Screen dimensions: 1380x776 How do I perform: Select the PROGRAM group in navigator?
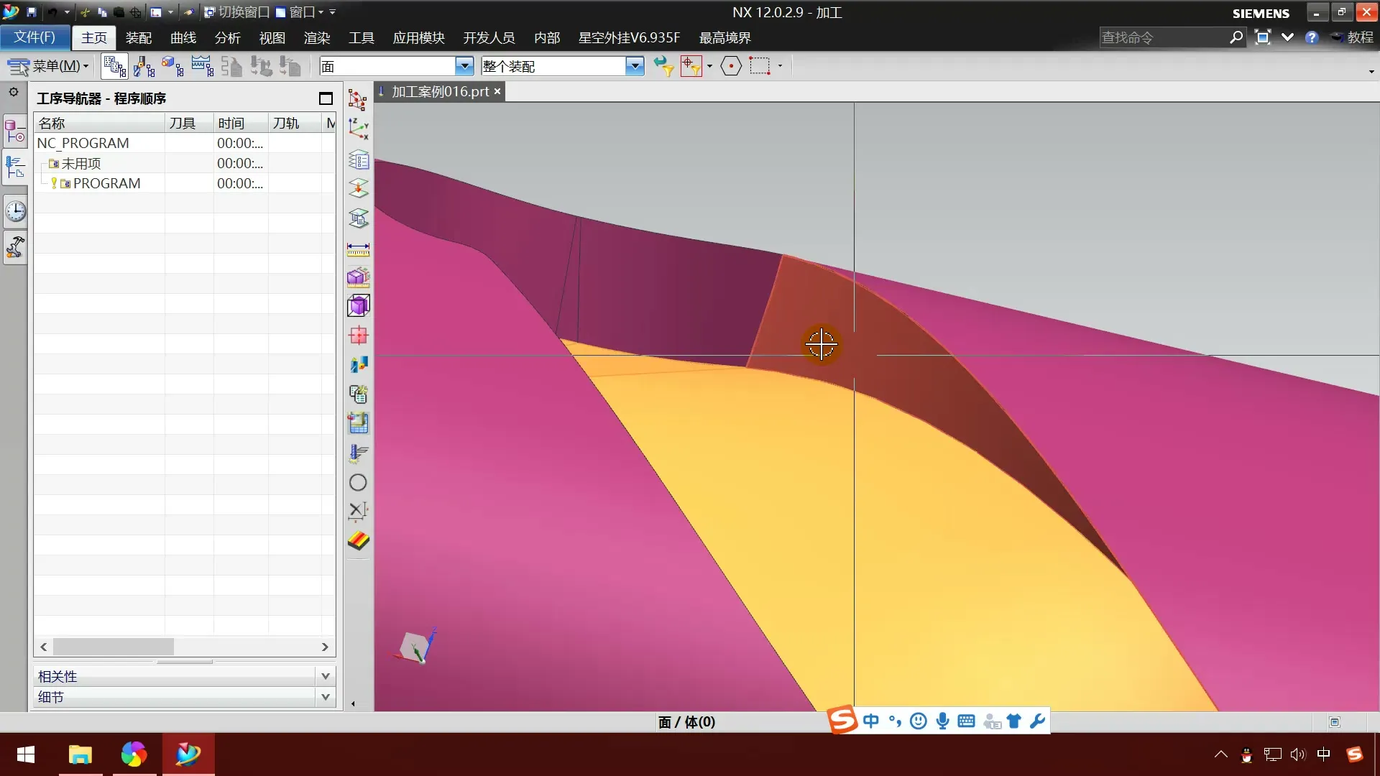pyautogui.click(x=106, y=183)
